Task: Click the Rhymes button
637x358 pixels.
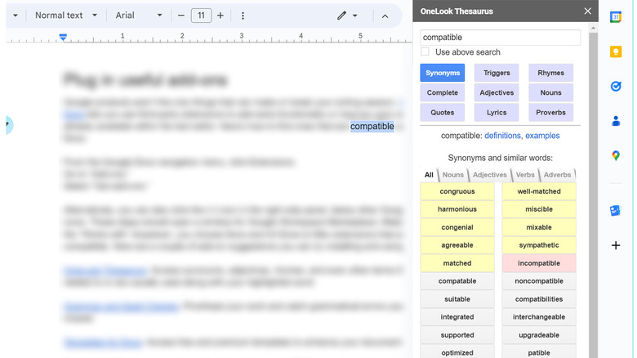Action: [550, 73]
